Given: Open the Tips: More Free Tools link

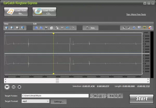Looking at the screenshot, I should 136,14.
